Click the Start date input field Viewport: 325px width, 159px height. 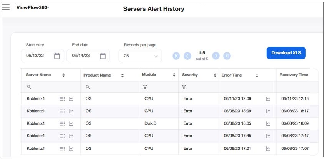coord(36,56)
